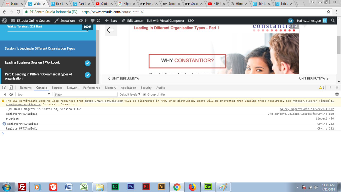
Task: Click the back arrow beside course content
Action: coord(110,30)
